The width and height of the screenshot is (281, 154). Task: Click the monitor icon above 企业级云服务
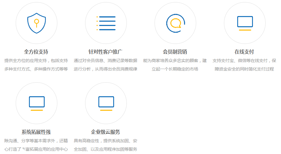tap(106, 103)
